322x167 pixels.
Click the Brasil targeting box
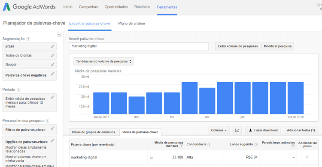pos(29,47)
